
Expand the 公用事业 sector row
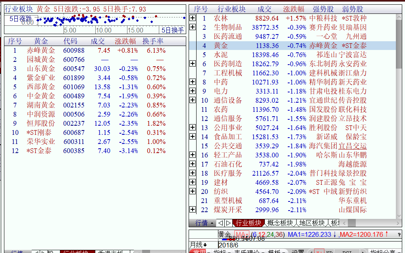(x=193, y=127)
